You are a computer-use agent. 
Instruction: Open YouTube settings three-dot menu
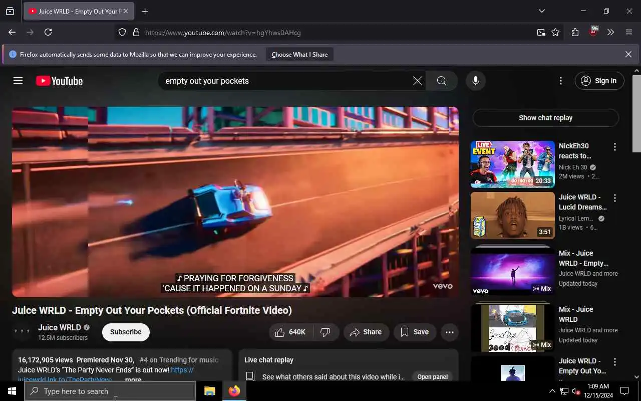(560, 81)
